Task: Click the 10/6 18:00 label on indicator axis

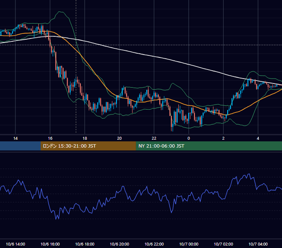Action: (85, 244)
